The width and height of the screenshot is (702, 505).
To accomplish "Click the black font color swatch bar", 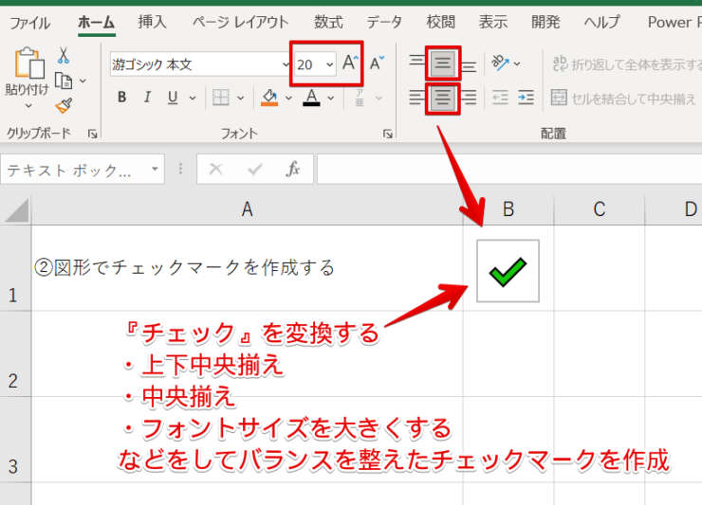I will [311, 104].
